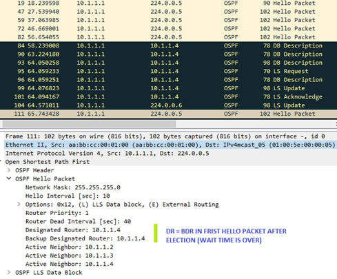Select the Router Dead Interval field
This screenshot has height=279, width=337.
pyautogui.click(x=78, y=221)
